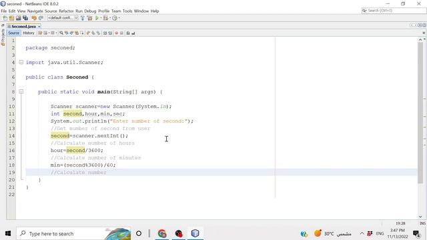The image size is (427, 240).
Task: Click the NetBeans cube icon in taskbar
Action: click(195, 233)
